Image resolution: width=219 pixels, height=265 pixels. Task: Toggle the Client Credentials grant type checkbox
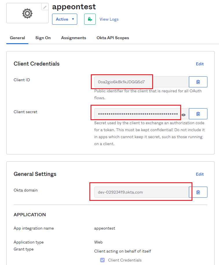tap(102, 260)
